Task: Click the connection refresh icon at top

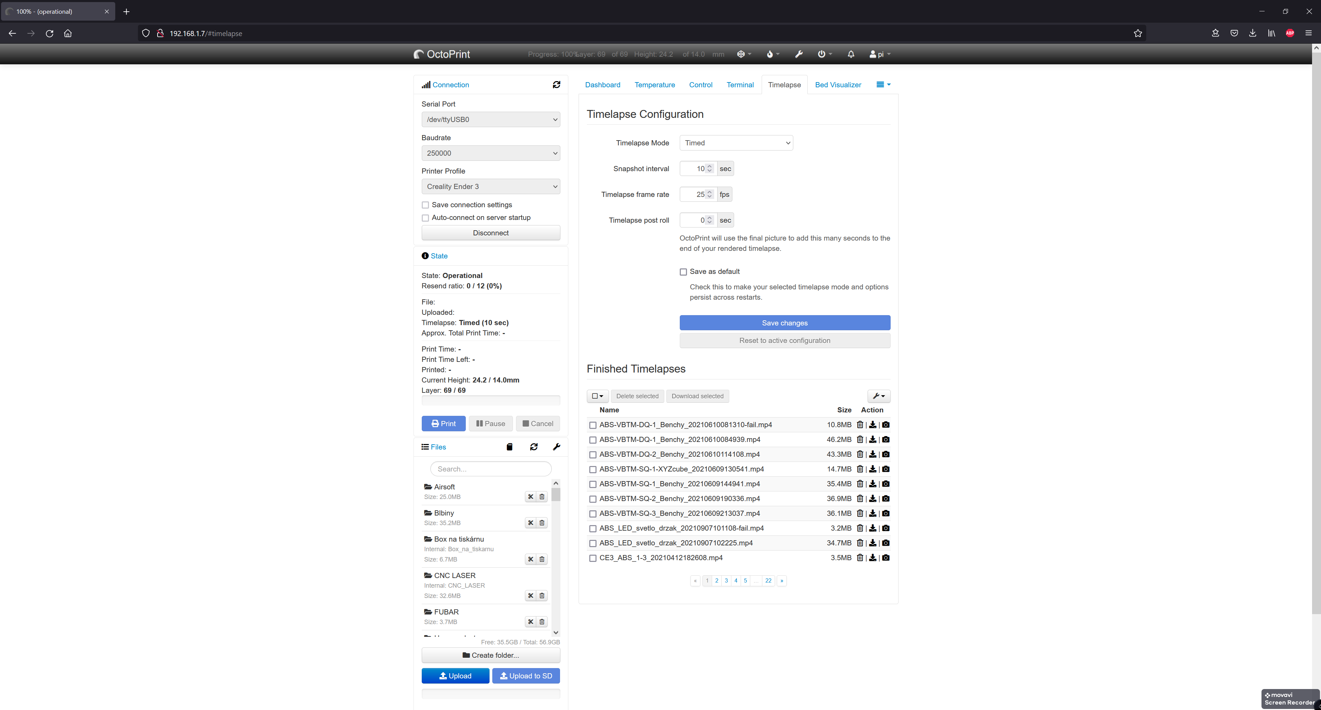Action: coord(556,85)
